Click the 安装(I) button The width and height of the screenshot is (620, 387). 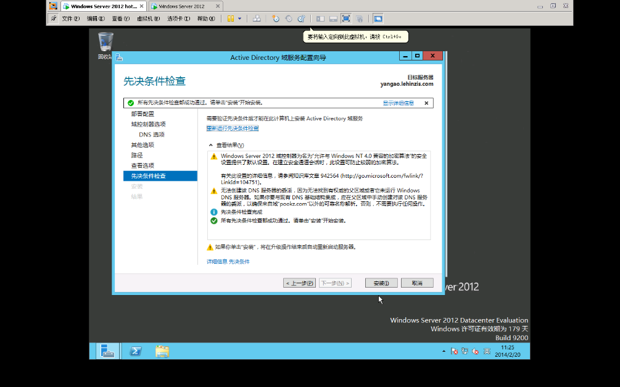381,283
